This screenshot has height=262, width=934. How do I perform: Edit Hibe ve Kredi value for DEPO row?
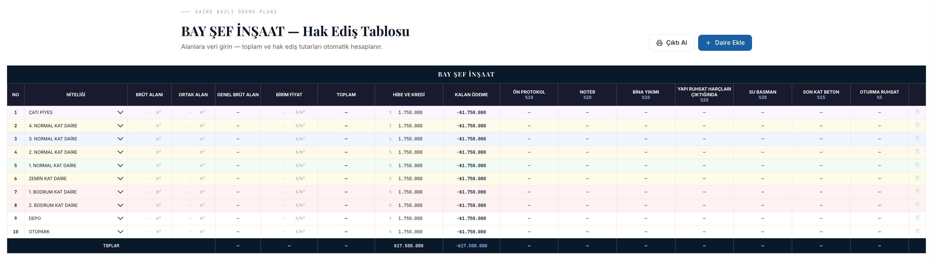point(409,218)
